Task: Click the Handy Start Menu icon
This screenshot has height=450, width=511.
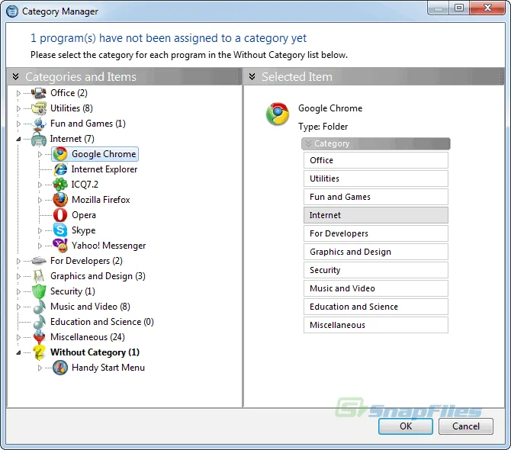Action: [x=60, y=368]
